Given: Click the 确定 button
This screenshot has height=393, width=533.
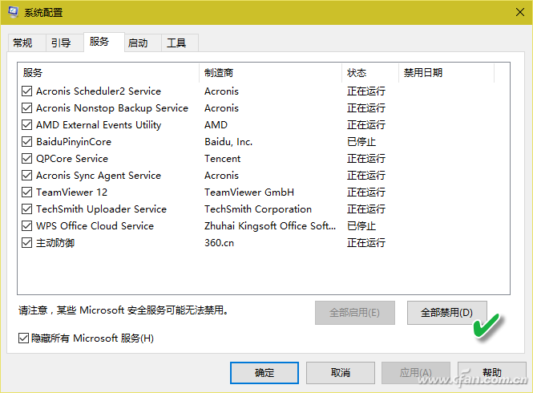Looking at the screenshot, I should tap(264, 373).
